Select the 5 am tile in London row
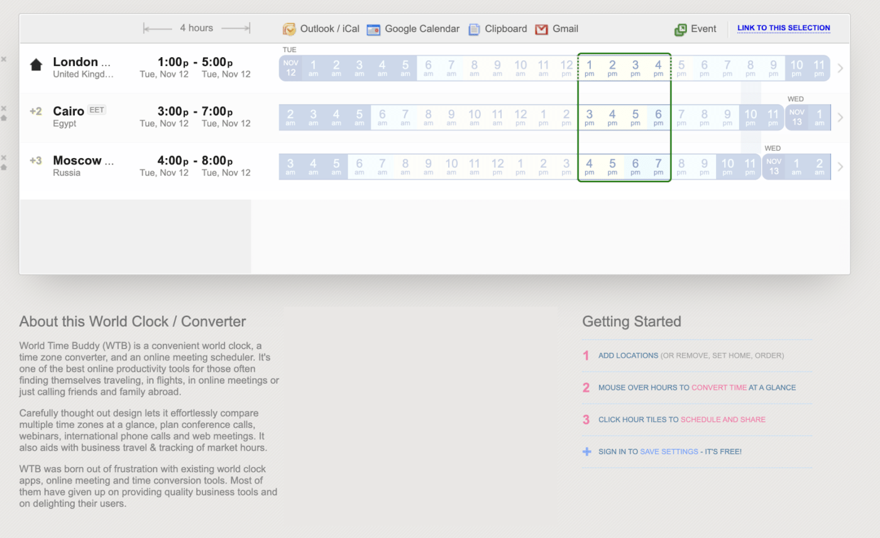 pyautogui.click(x=405, y=68)
